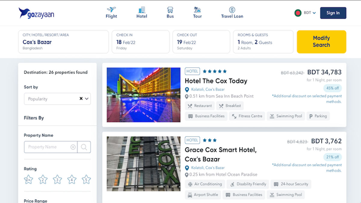Image resolution: width=361 pixels, height=203 pixels.
Task: Click the location pin beside Kolatoli, Cox's Bazar
Action: pyautogui.click(x=187, y=89)
